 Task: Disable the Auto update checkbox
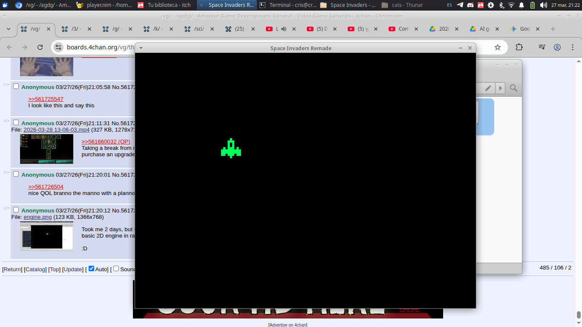[91, 269]
